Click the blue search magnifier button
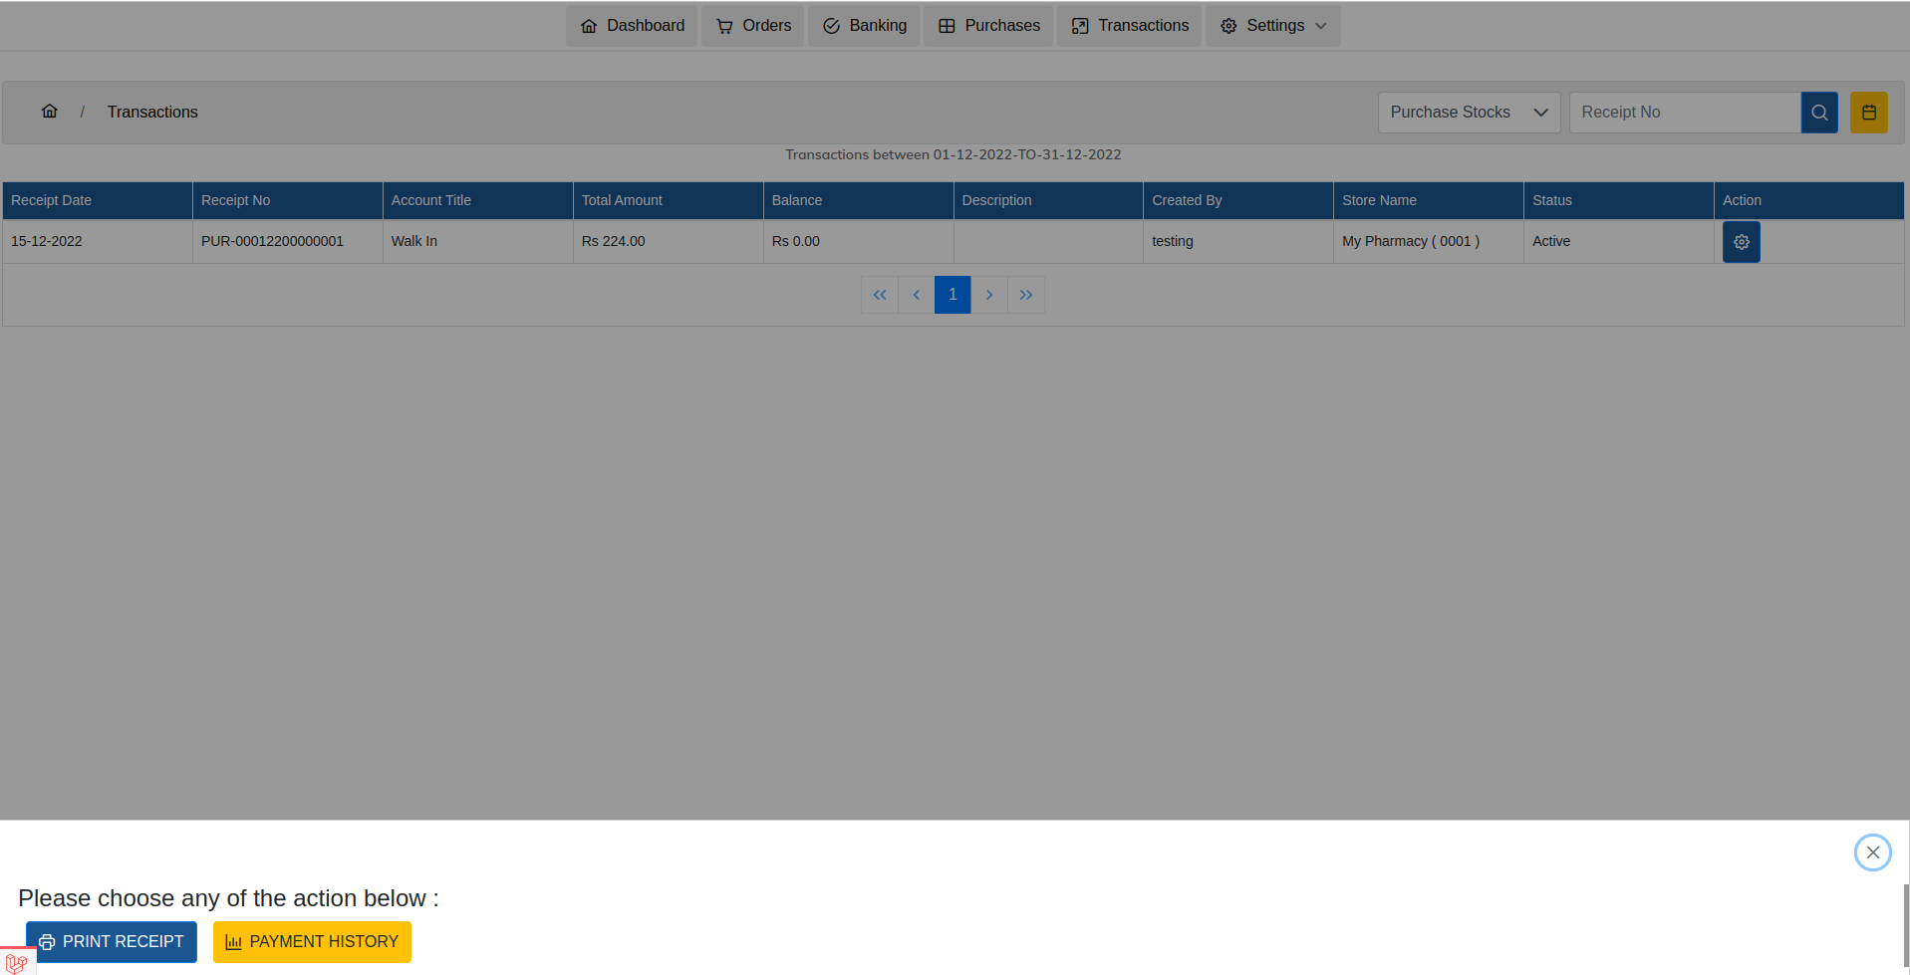 click(x=1818, y=113)
